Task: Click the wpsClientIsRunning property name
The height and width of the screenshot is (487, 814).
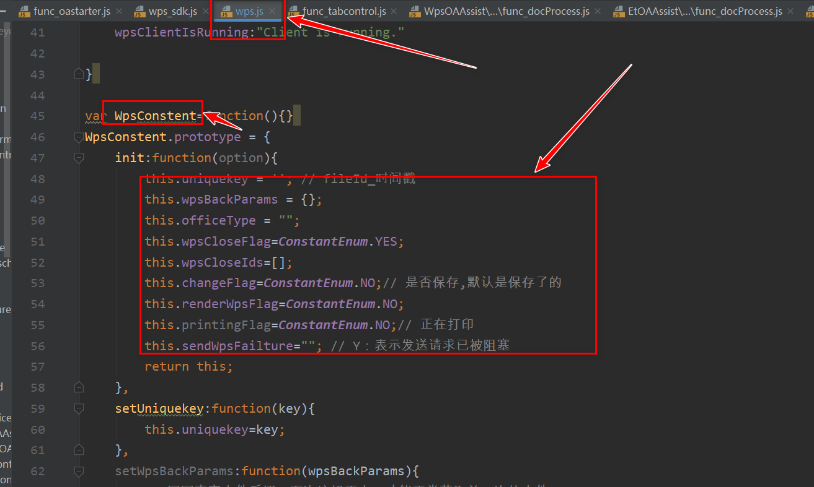Action: 182,32
